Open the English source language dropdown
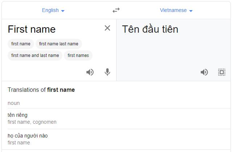This screenshot has height=152, width=233. pyautogui.click(x=53, y=10)
